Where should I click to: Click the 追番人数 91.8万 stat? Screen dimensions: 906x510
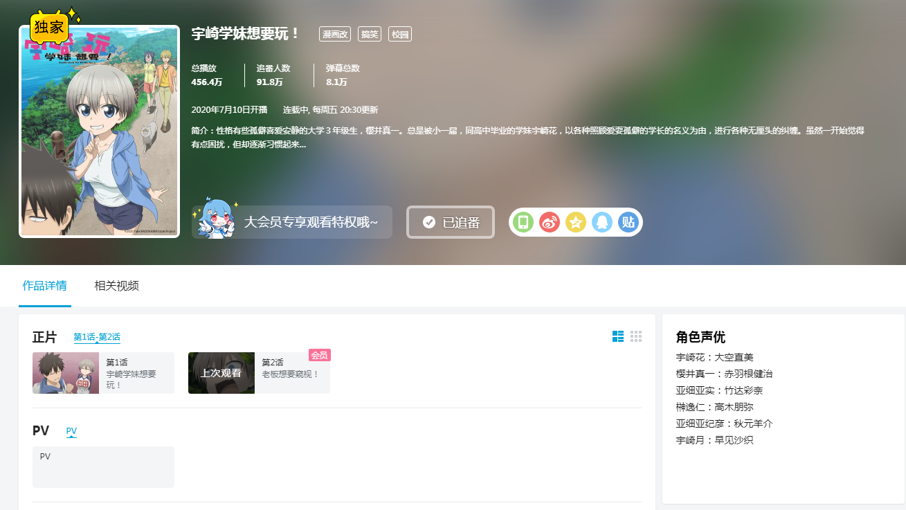tap(273, 75)
